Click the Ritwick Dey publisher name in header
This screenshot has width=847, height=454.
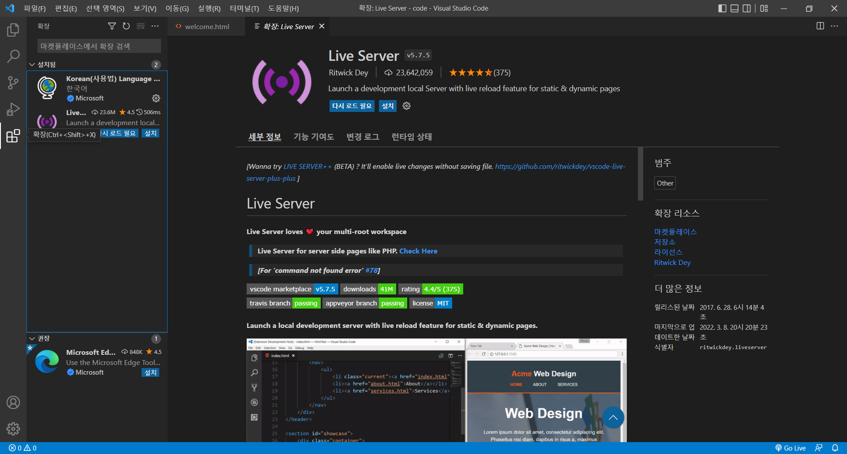(x=348, y=73)
